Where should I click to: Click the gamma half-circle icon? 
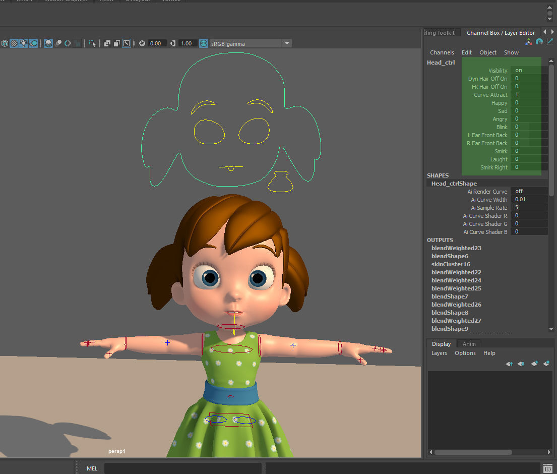click(173, 43)
